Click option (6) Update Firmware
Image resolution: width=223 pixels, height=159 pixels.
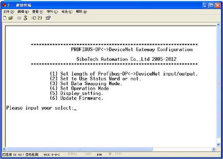77,98
